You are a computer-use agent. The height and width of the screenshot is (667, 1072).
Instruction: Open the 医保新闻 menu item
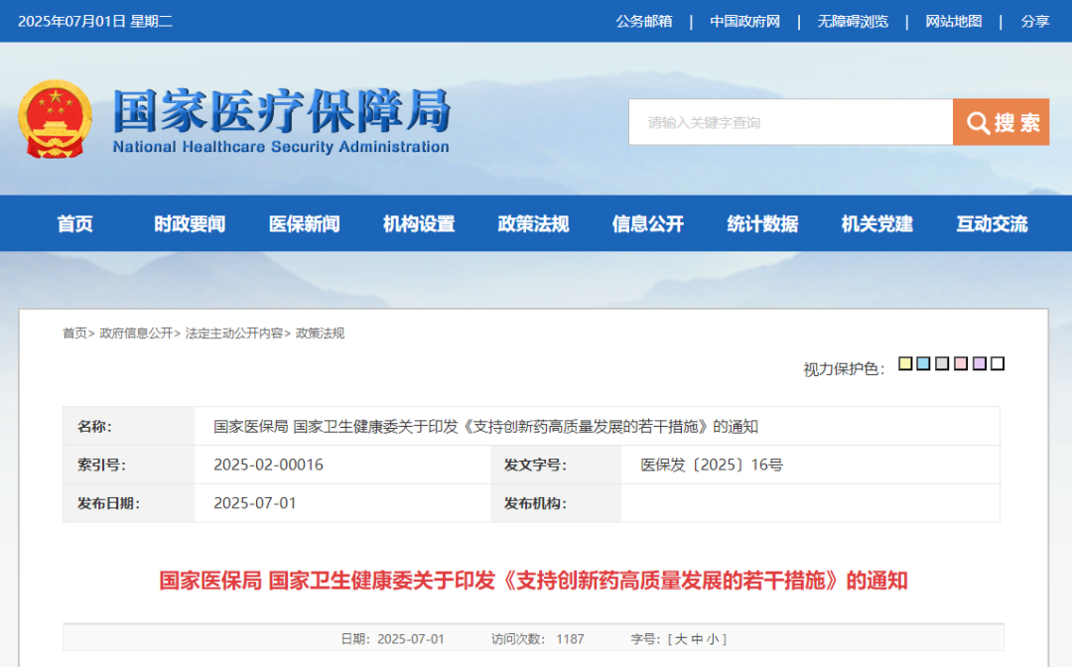(305, 223)
